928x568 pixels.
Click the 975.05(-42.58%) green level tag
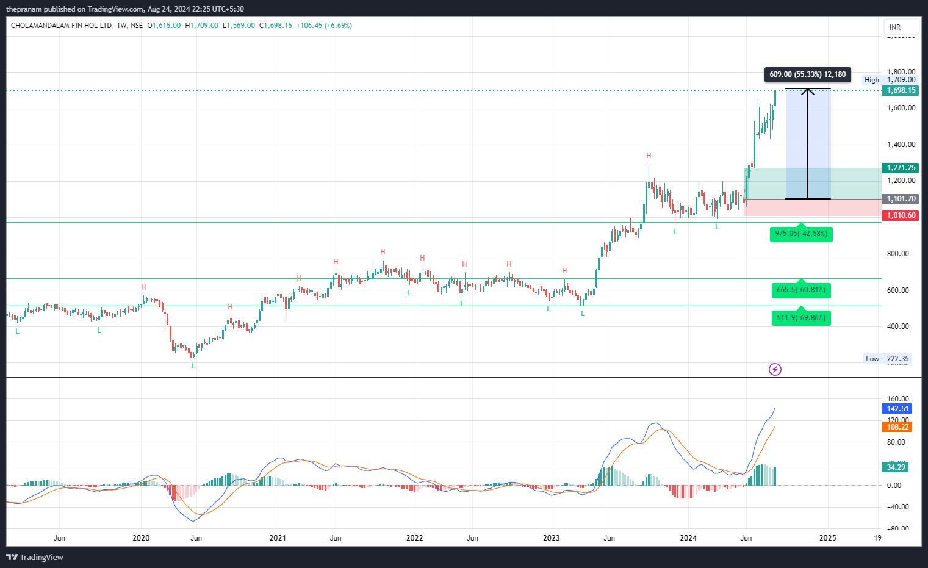tap(801, 234)
